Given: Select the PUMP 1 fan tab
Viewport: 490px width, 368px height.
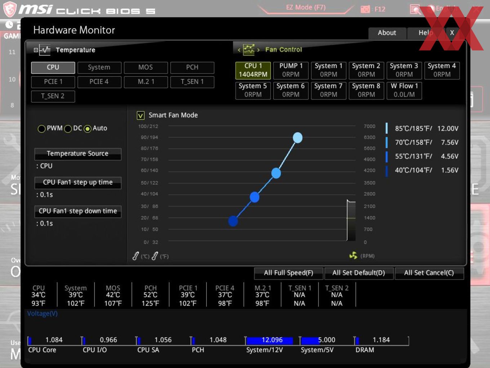Looking at the screenshot, I should (291, 70).
